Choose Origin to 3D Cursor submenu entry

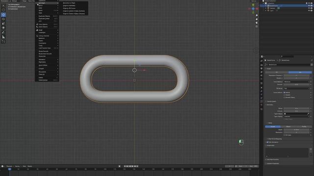tap(69, 8)
